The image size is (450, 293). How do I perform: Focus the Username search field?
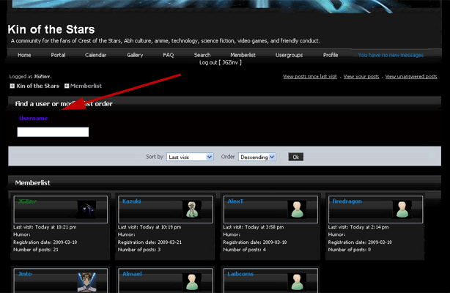tap(53, 132)
